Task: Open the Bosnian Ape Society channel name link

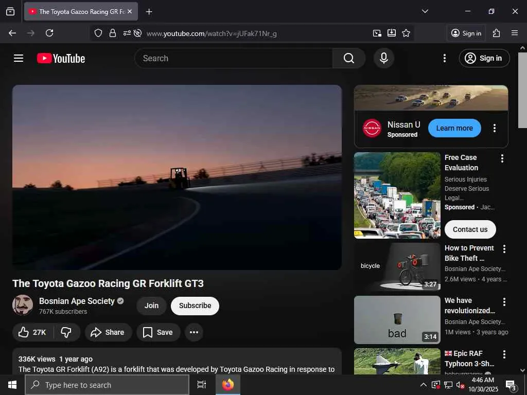Action: pyautogui.click(x=77, y=301)
